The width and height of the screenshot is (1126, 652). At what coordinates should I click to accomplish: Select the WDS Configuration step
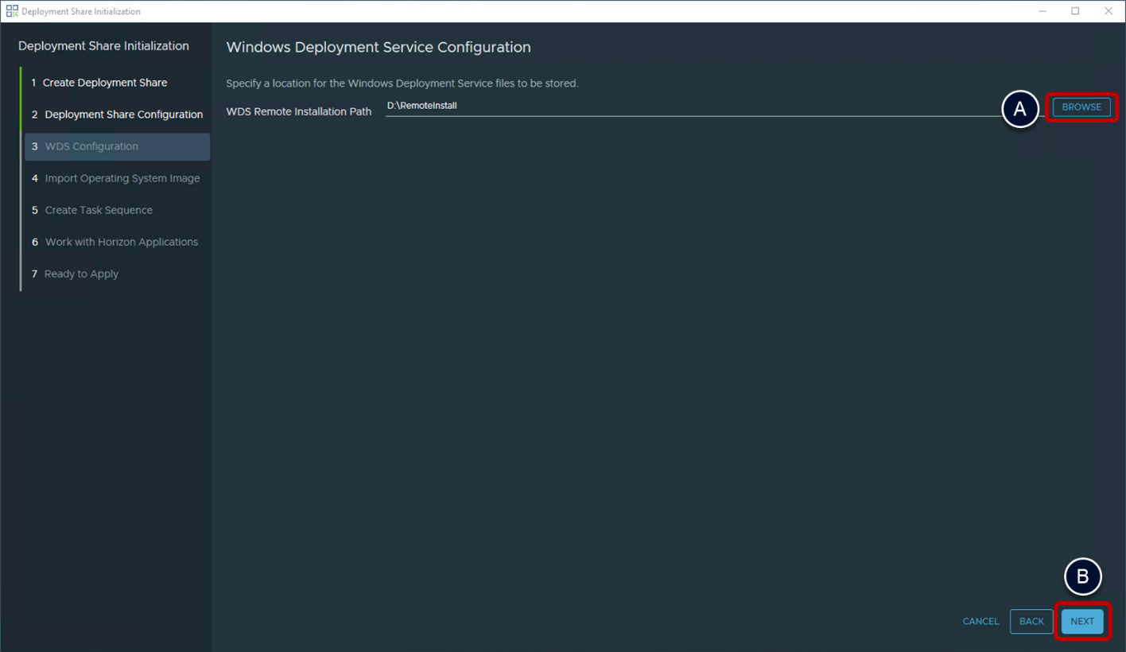click(x=91, y=146)
